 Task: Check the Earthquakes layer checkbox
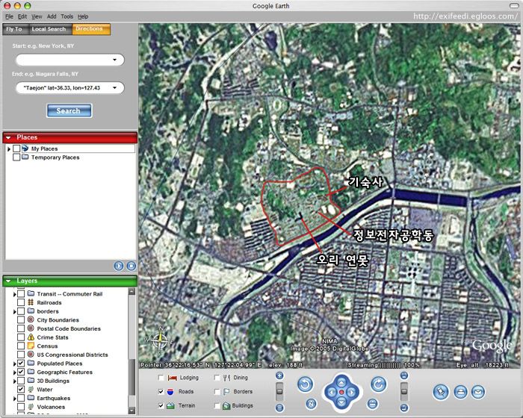tap(21, 398)
